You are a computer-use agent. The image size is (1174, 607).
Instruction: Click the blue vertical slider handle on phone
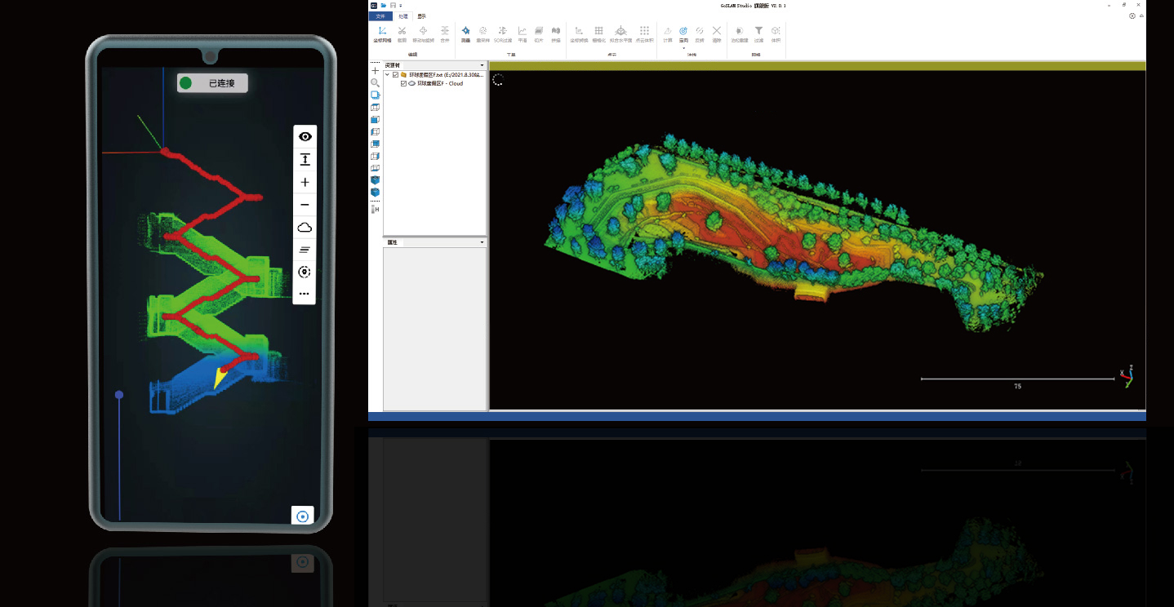119,395
